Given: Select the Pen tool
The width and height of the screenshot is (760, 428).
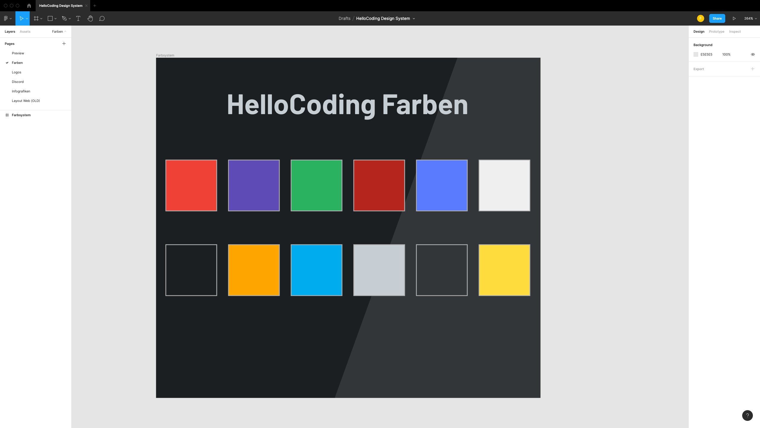Looking at the screenshot, I should point(64,18).
